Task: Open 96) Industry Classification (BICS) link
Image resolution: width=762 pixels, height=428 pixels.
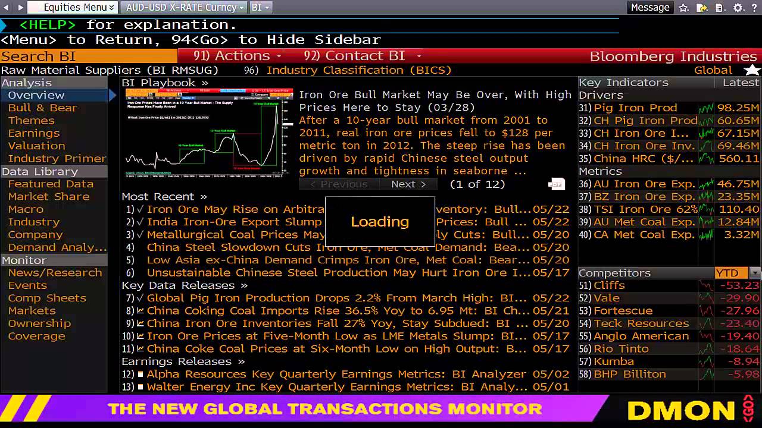Action: click(x=348, y=70)
